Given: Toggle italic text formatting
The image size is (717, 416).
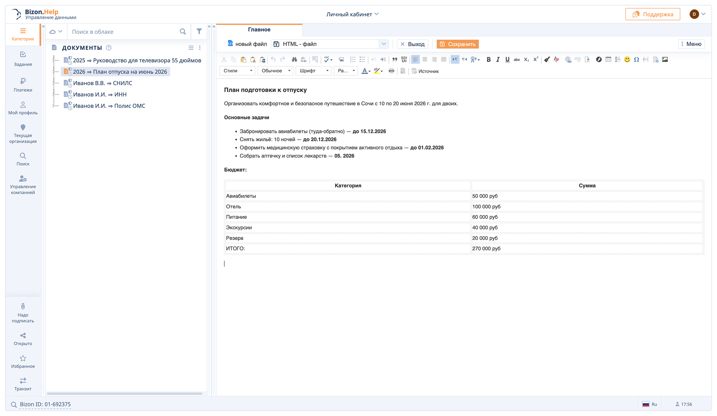Looking at the screenshot, I should pyautogui.click(x=498, y=60).
